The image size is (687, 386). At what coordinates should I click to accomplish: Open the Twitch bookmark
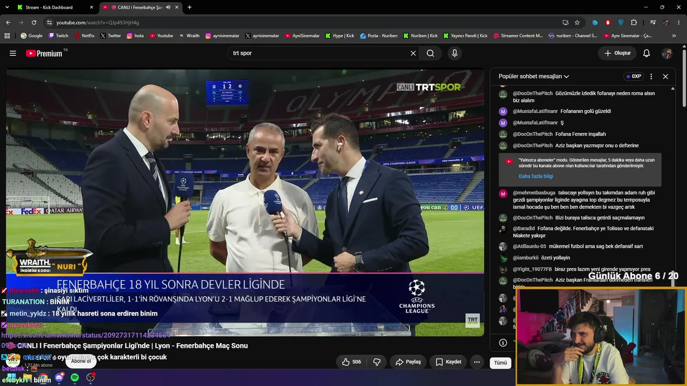coord(59,36)
